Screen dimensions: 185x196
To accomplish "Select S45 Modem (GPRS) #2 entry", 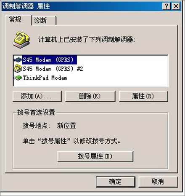I will pos(53,69).
